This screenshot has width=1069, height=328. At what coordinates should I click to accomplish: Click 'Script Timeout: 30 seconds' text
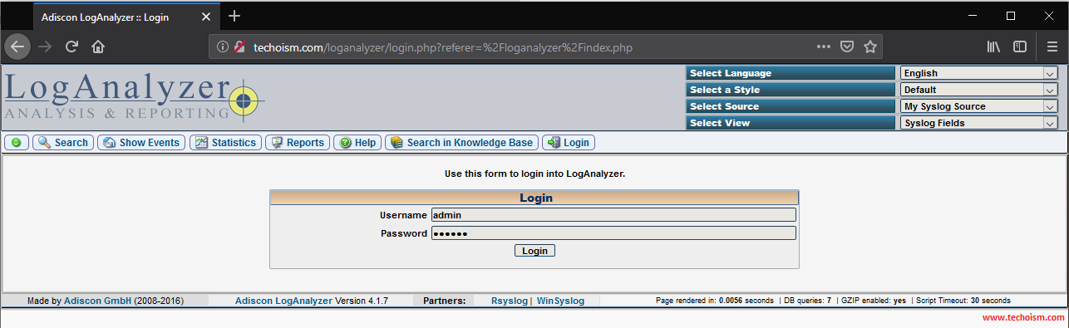(963, 301)
